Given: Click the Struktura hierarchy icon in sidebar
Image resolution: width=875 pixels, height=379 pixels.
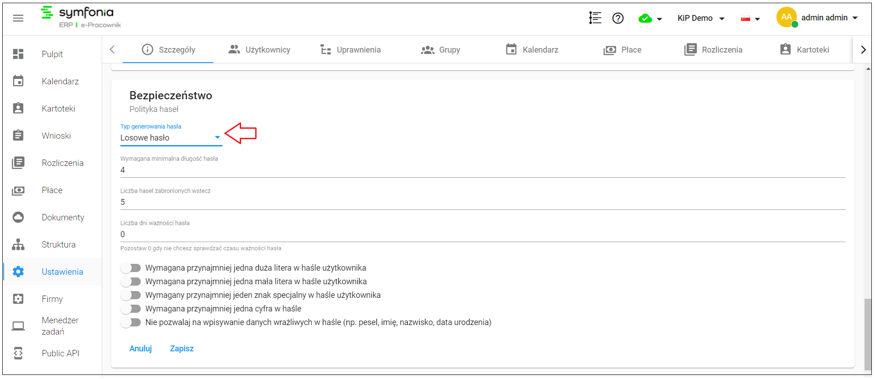Looking at the screenshot, I should coord(18,244).
